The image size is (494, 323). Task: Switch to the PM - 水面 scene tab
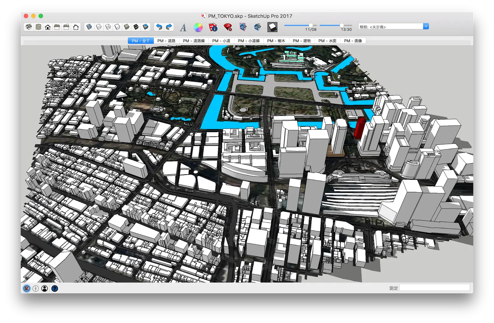pyautogui.click(x=328, y=41)
